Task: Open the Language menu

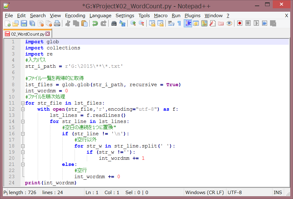Action: [x=100, y=16]
